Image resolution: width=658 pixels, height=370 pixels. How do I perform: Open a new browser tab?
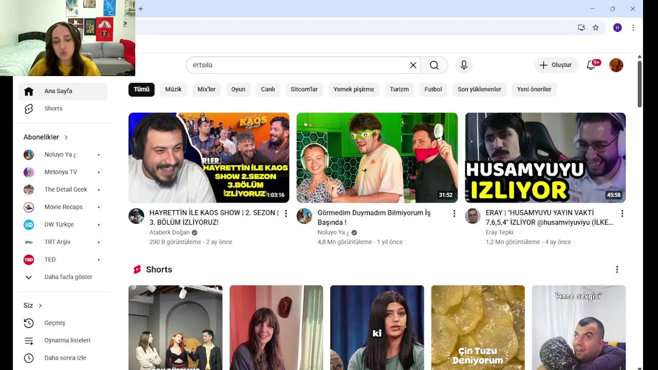[140, 9]
